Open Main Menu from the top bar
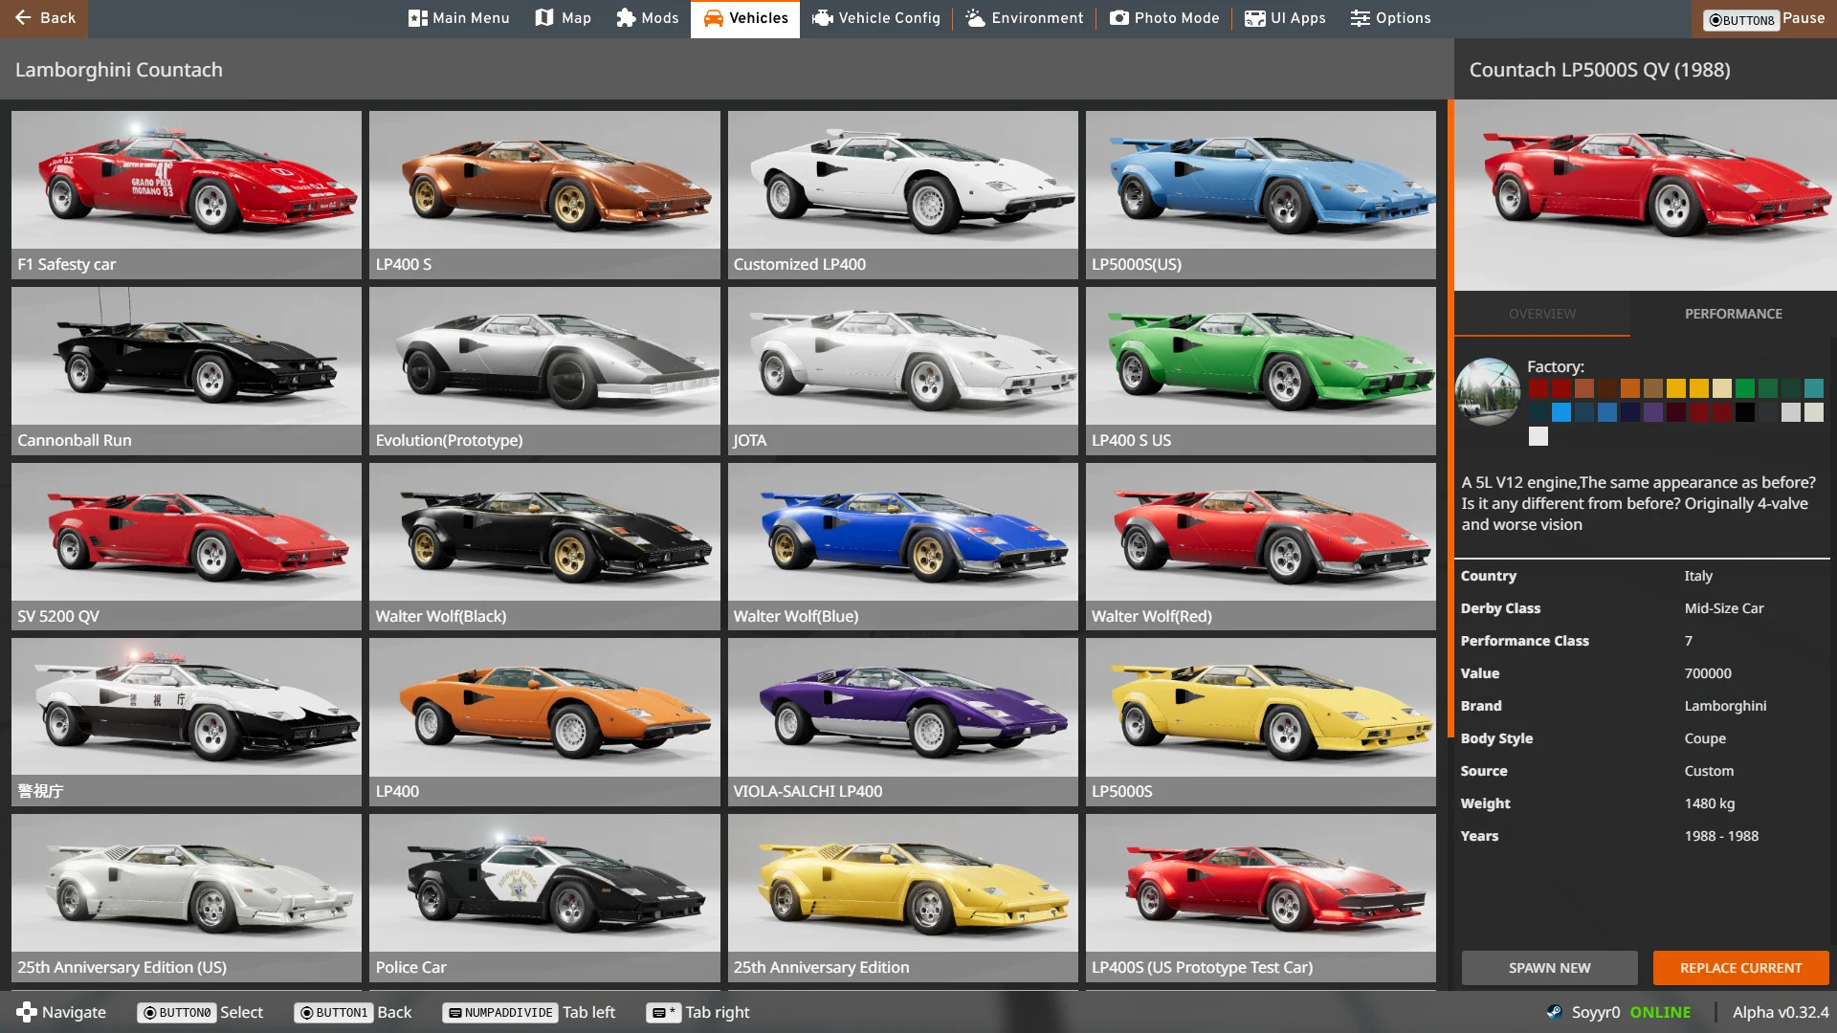 click(459, 18)
